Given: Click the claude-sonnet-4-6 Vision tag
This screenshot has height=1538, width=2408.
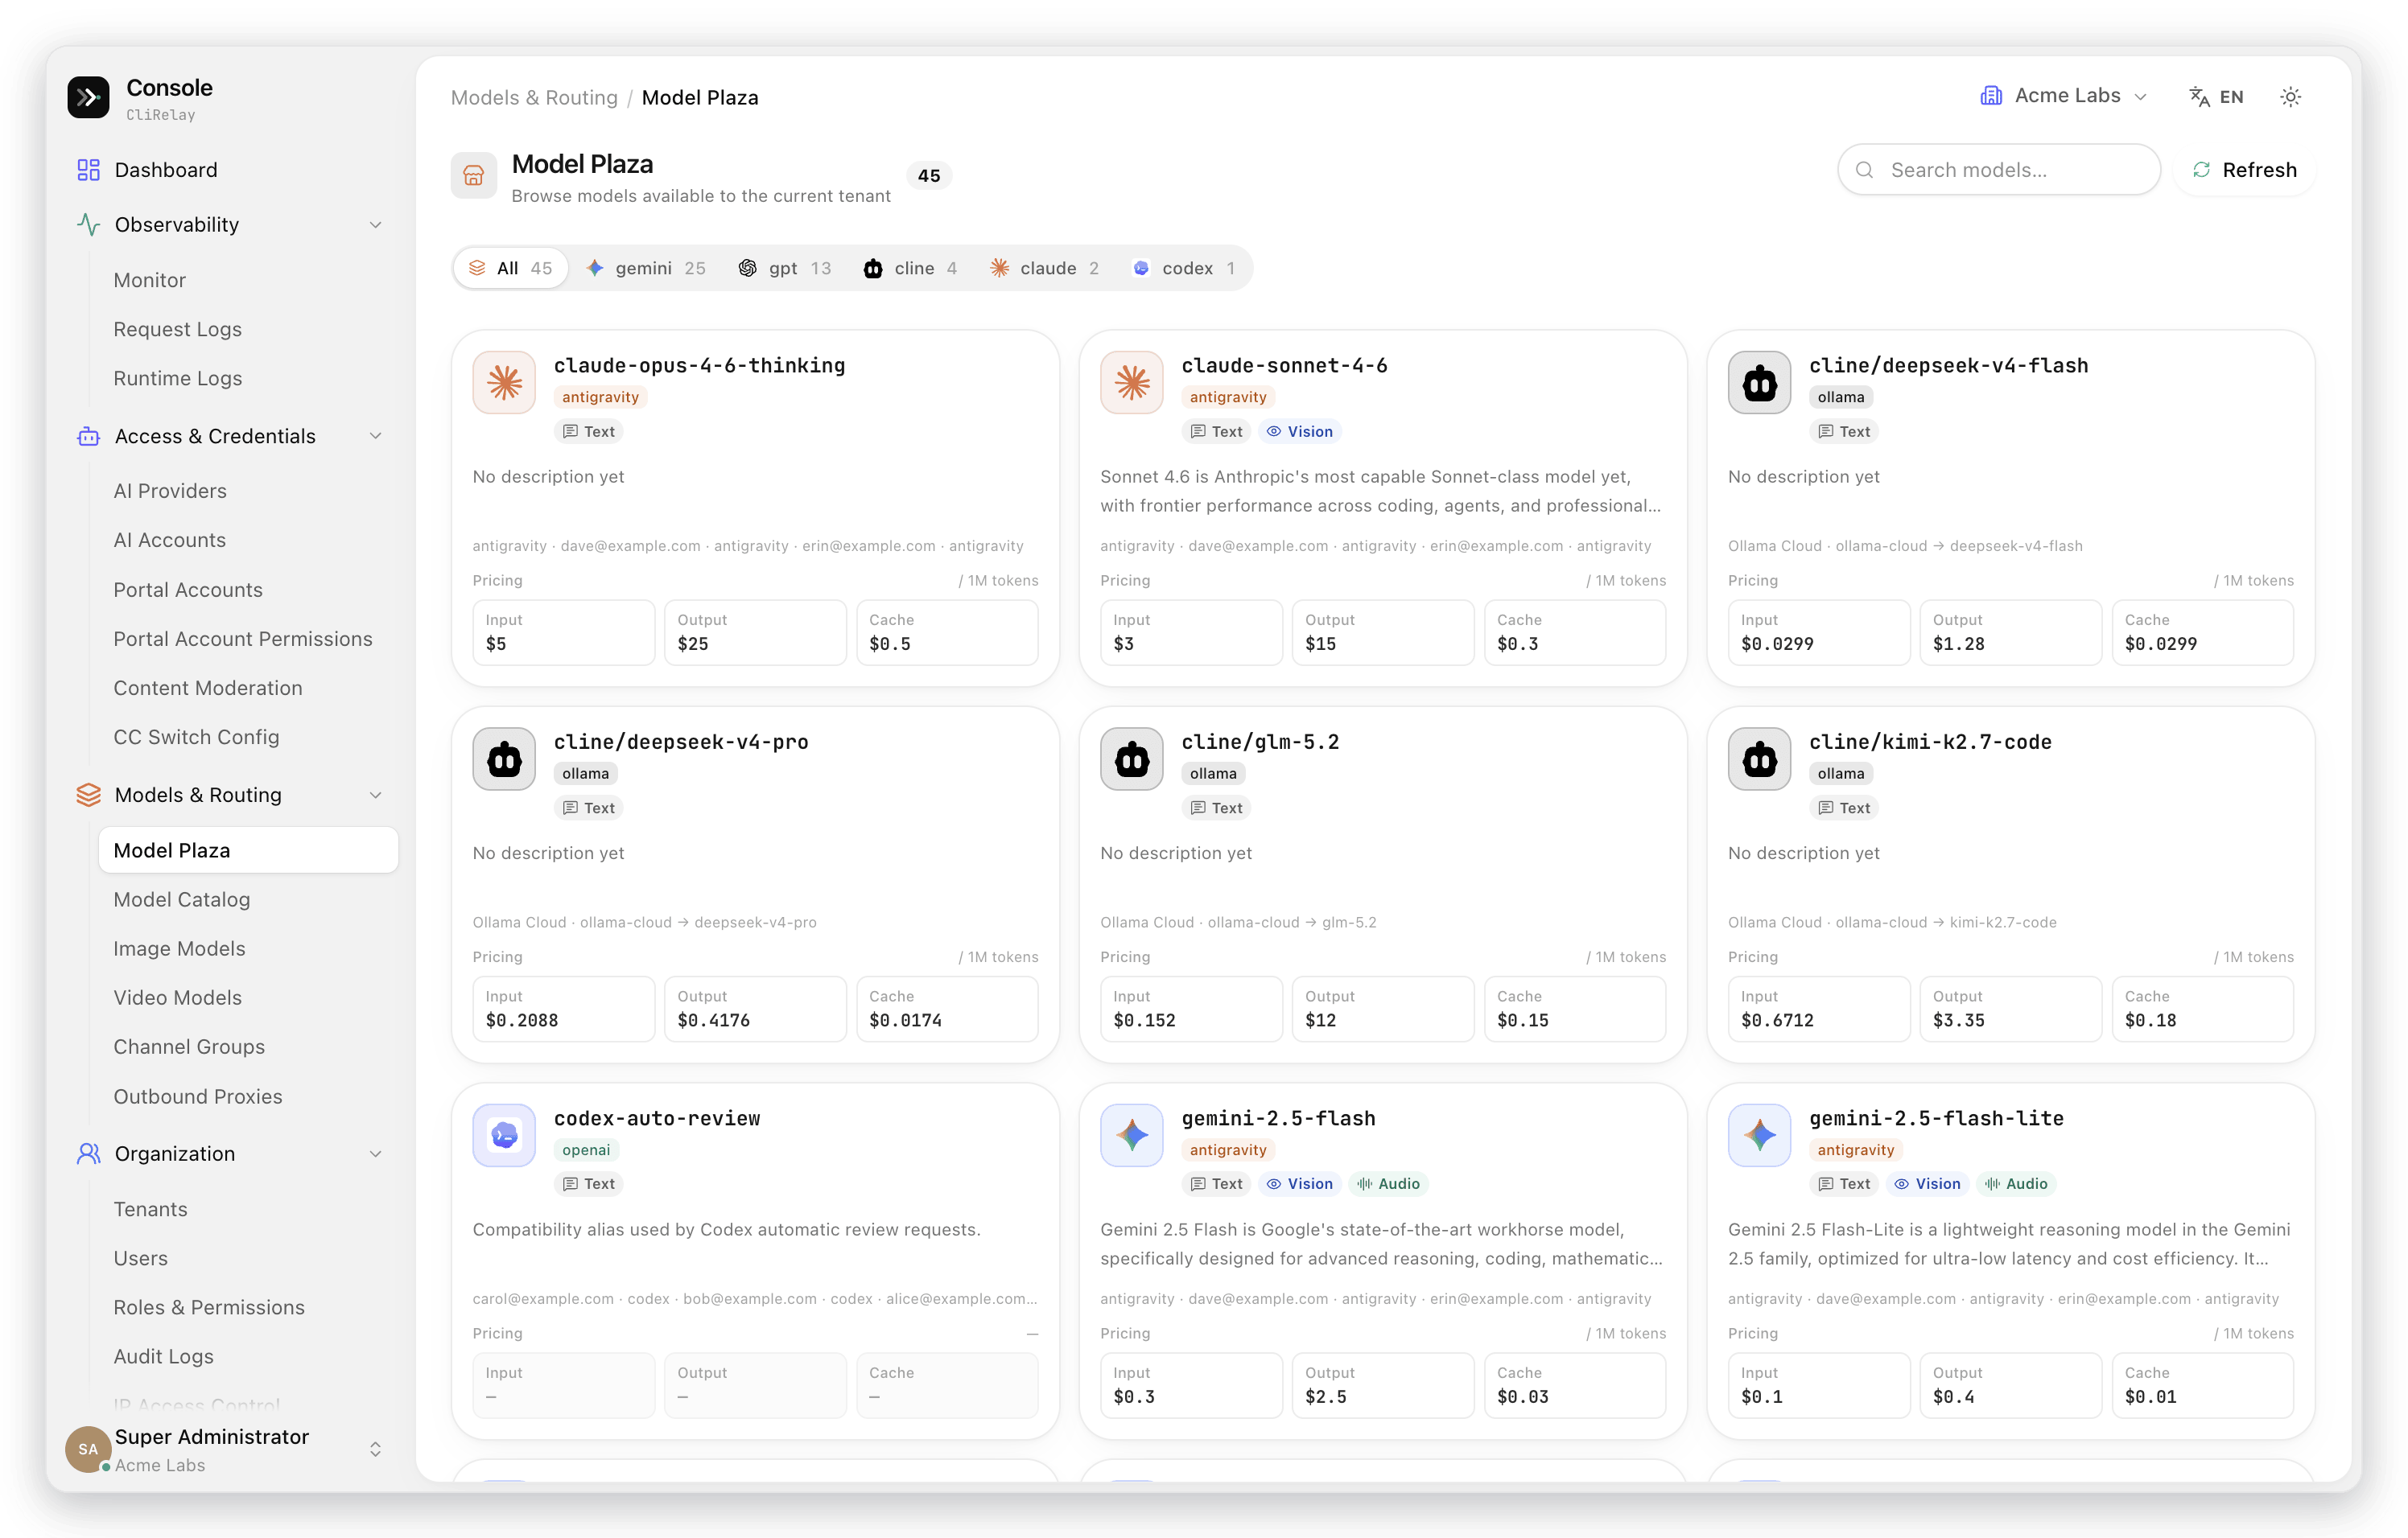Looking at the screenshot, I should (x=1300, y=432).
